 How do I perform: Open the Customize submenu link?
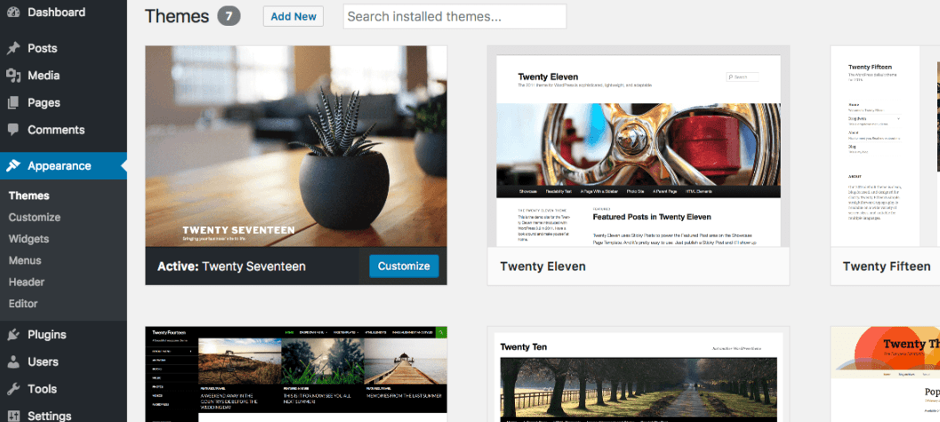(34, 218)
